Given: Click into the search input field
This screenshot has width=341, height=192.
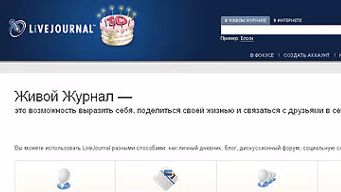Looking at the screenshot, I should (x=281, y=29).
